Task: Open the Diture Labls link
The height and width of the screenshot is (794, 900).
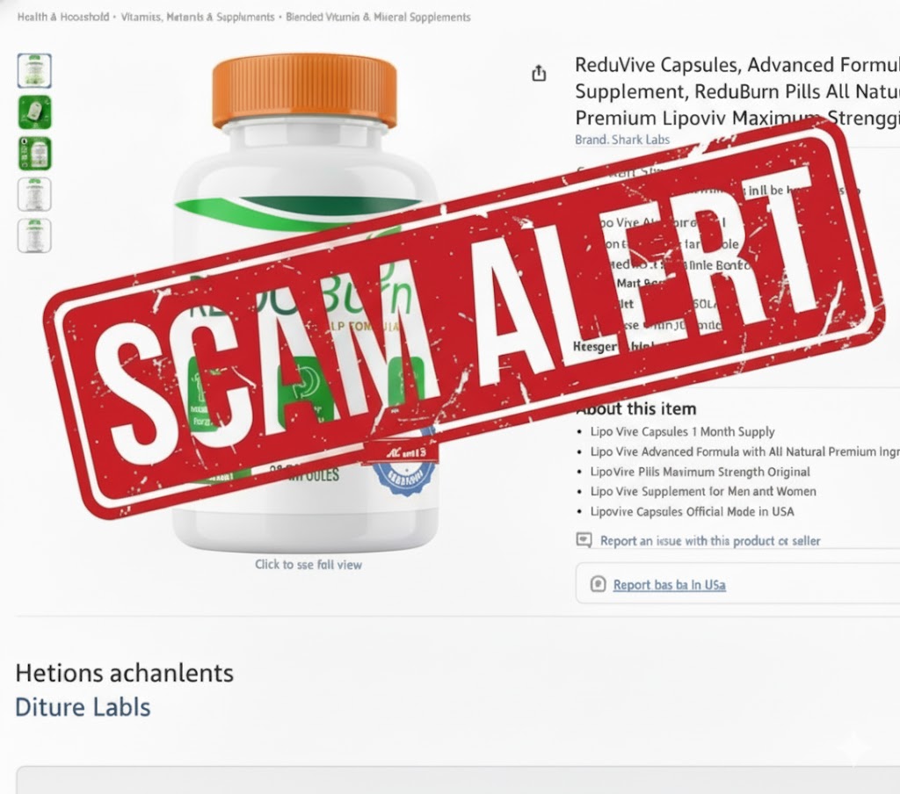Action: tap(83, 707)
